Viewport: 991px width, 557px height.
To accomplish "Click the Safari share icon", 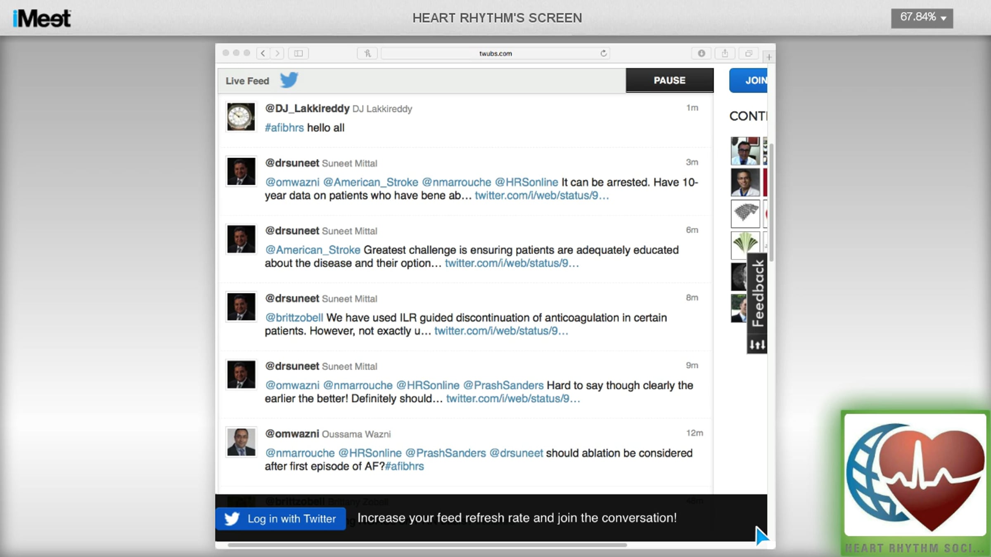I will point(725,53).
